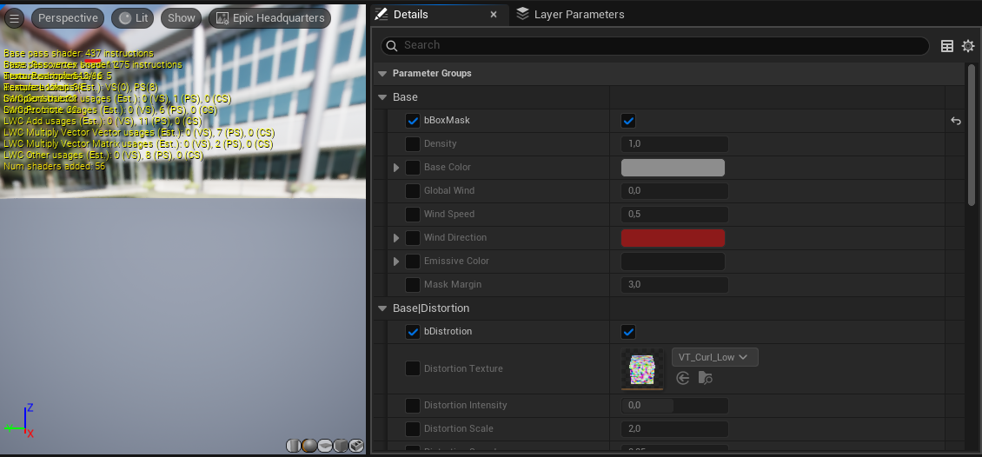
Task: Click the Density value field
Action: [674, 144]
